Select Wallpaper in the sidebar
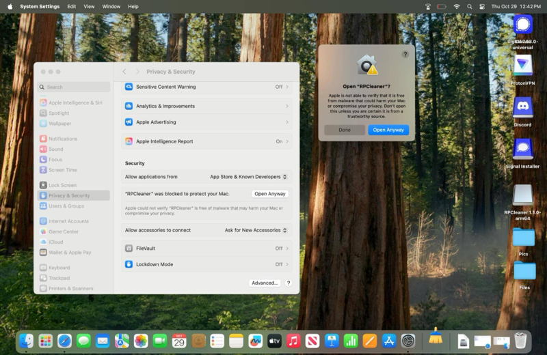The width and height of the screenshot is (547, 355). [74, 124]
